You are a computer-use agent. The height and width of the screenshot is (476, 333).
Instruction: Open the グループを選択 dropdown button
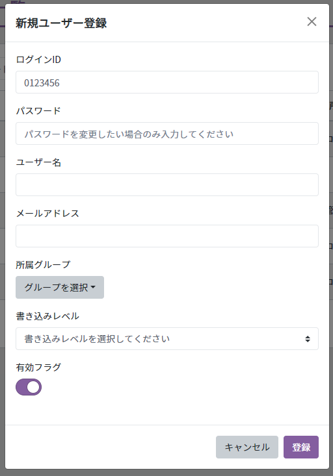point(60,287)
